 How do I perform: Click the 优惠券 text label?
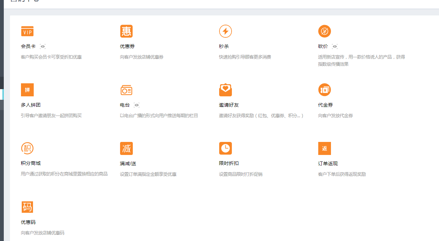pos(126,46)
